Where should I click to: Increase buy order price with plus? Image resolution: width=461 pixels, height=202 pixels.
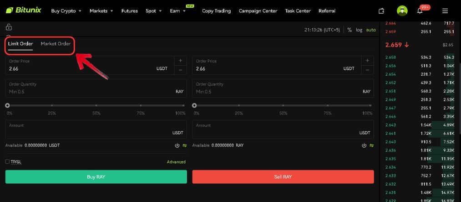181,61
